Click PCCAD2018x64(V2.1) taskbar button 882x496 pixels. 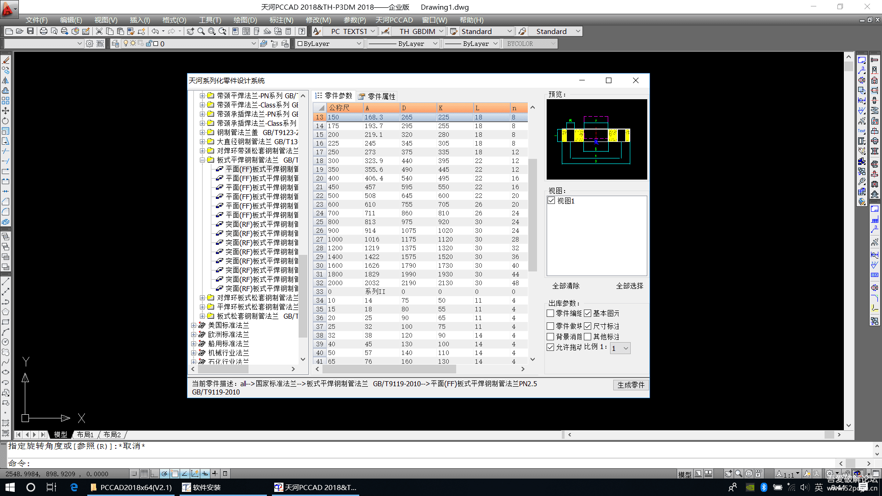[132, 487]
